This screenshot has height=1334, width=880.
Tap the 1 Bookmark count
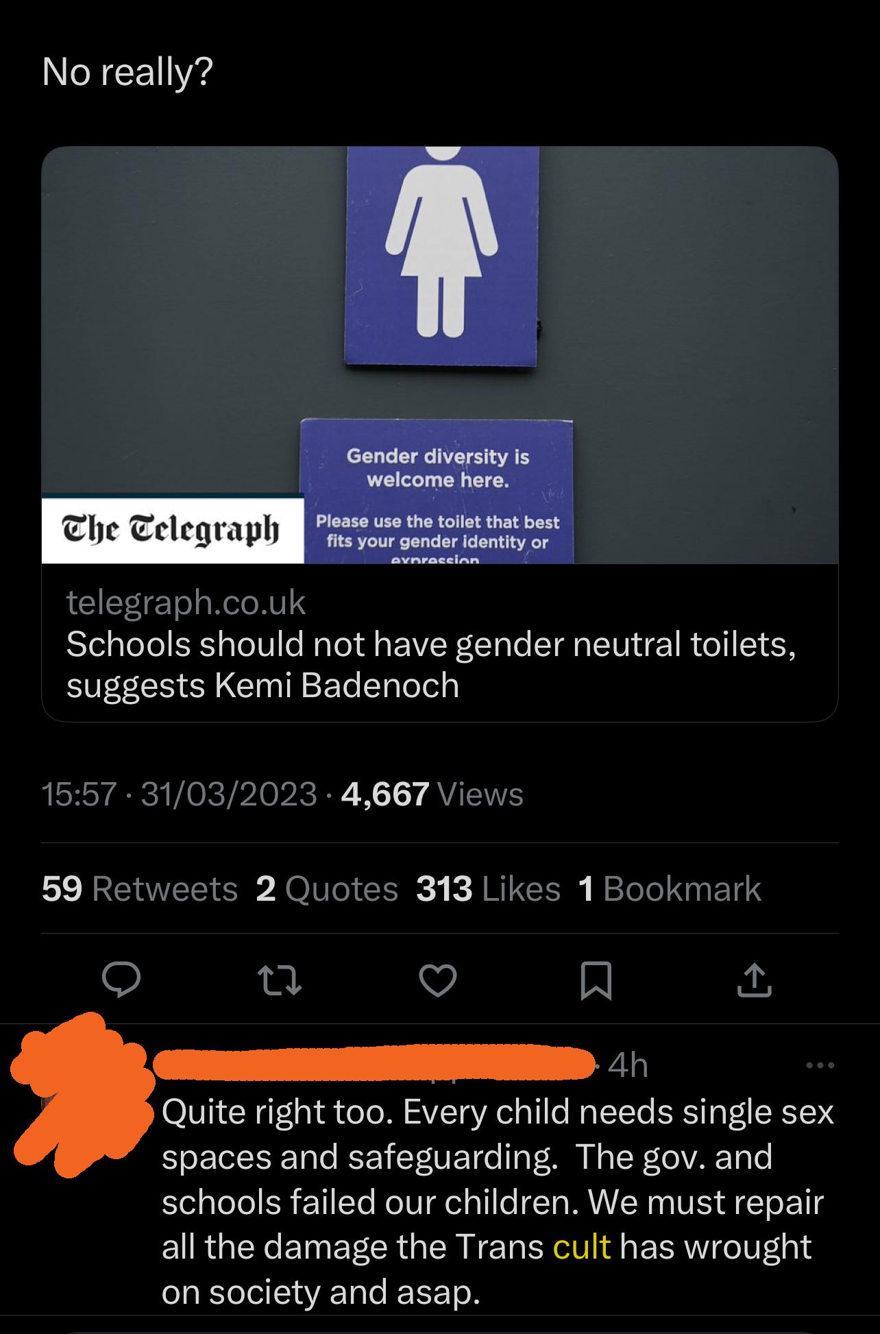click(x=670, y=888)
